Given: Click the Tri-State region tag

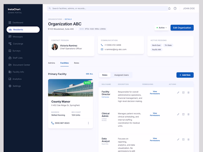Looking at the screenshot, I should pos(168,45).
